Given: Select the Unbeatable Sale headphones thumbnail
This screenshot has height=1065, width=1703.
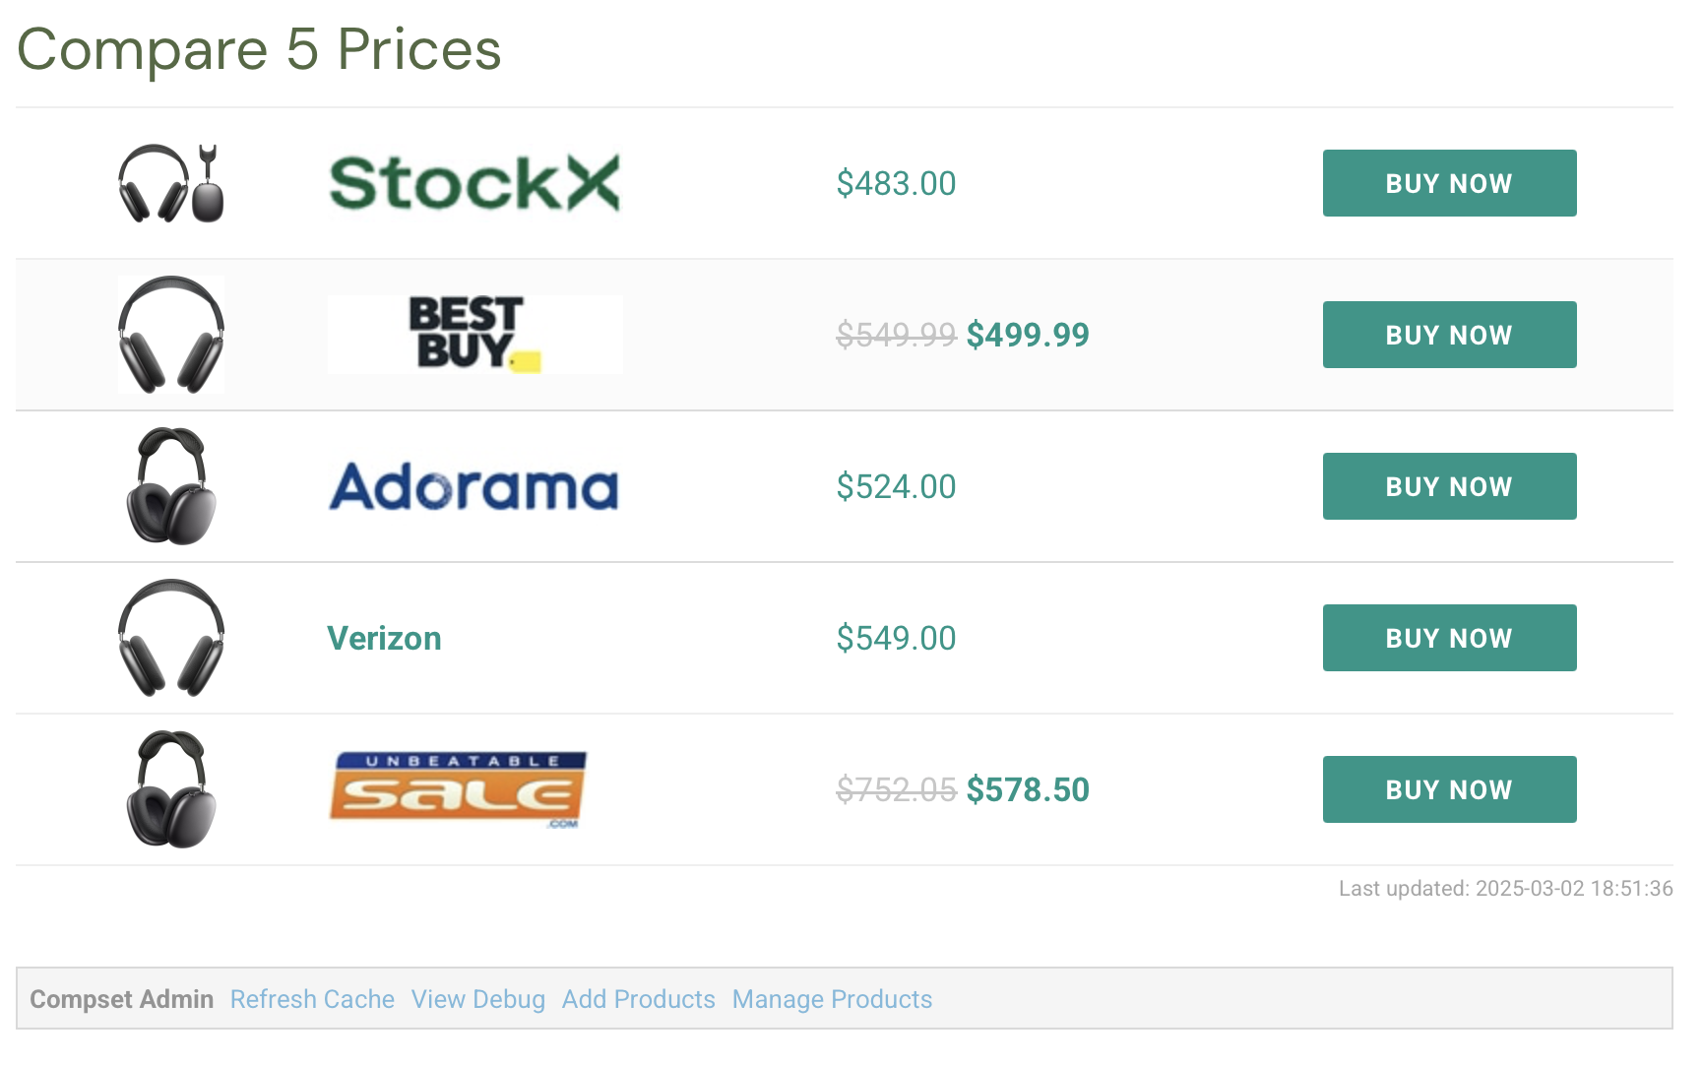Looking at the screenshot, I should (x=171, y=789).
